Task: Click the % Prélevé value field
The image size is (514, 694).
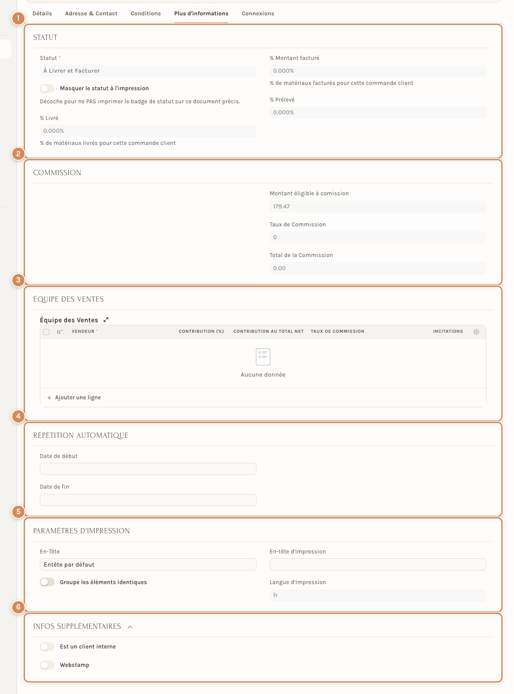Action: (378, 113)
